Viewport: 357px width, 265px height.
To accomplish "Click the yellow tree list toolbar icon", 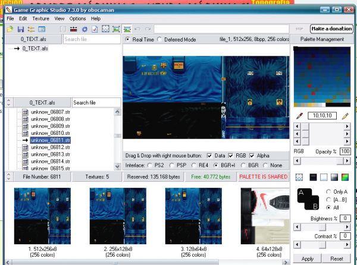I will tap(31, 29).
